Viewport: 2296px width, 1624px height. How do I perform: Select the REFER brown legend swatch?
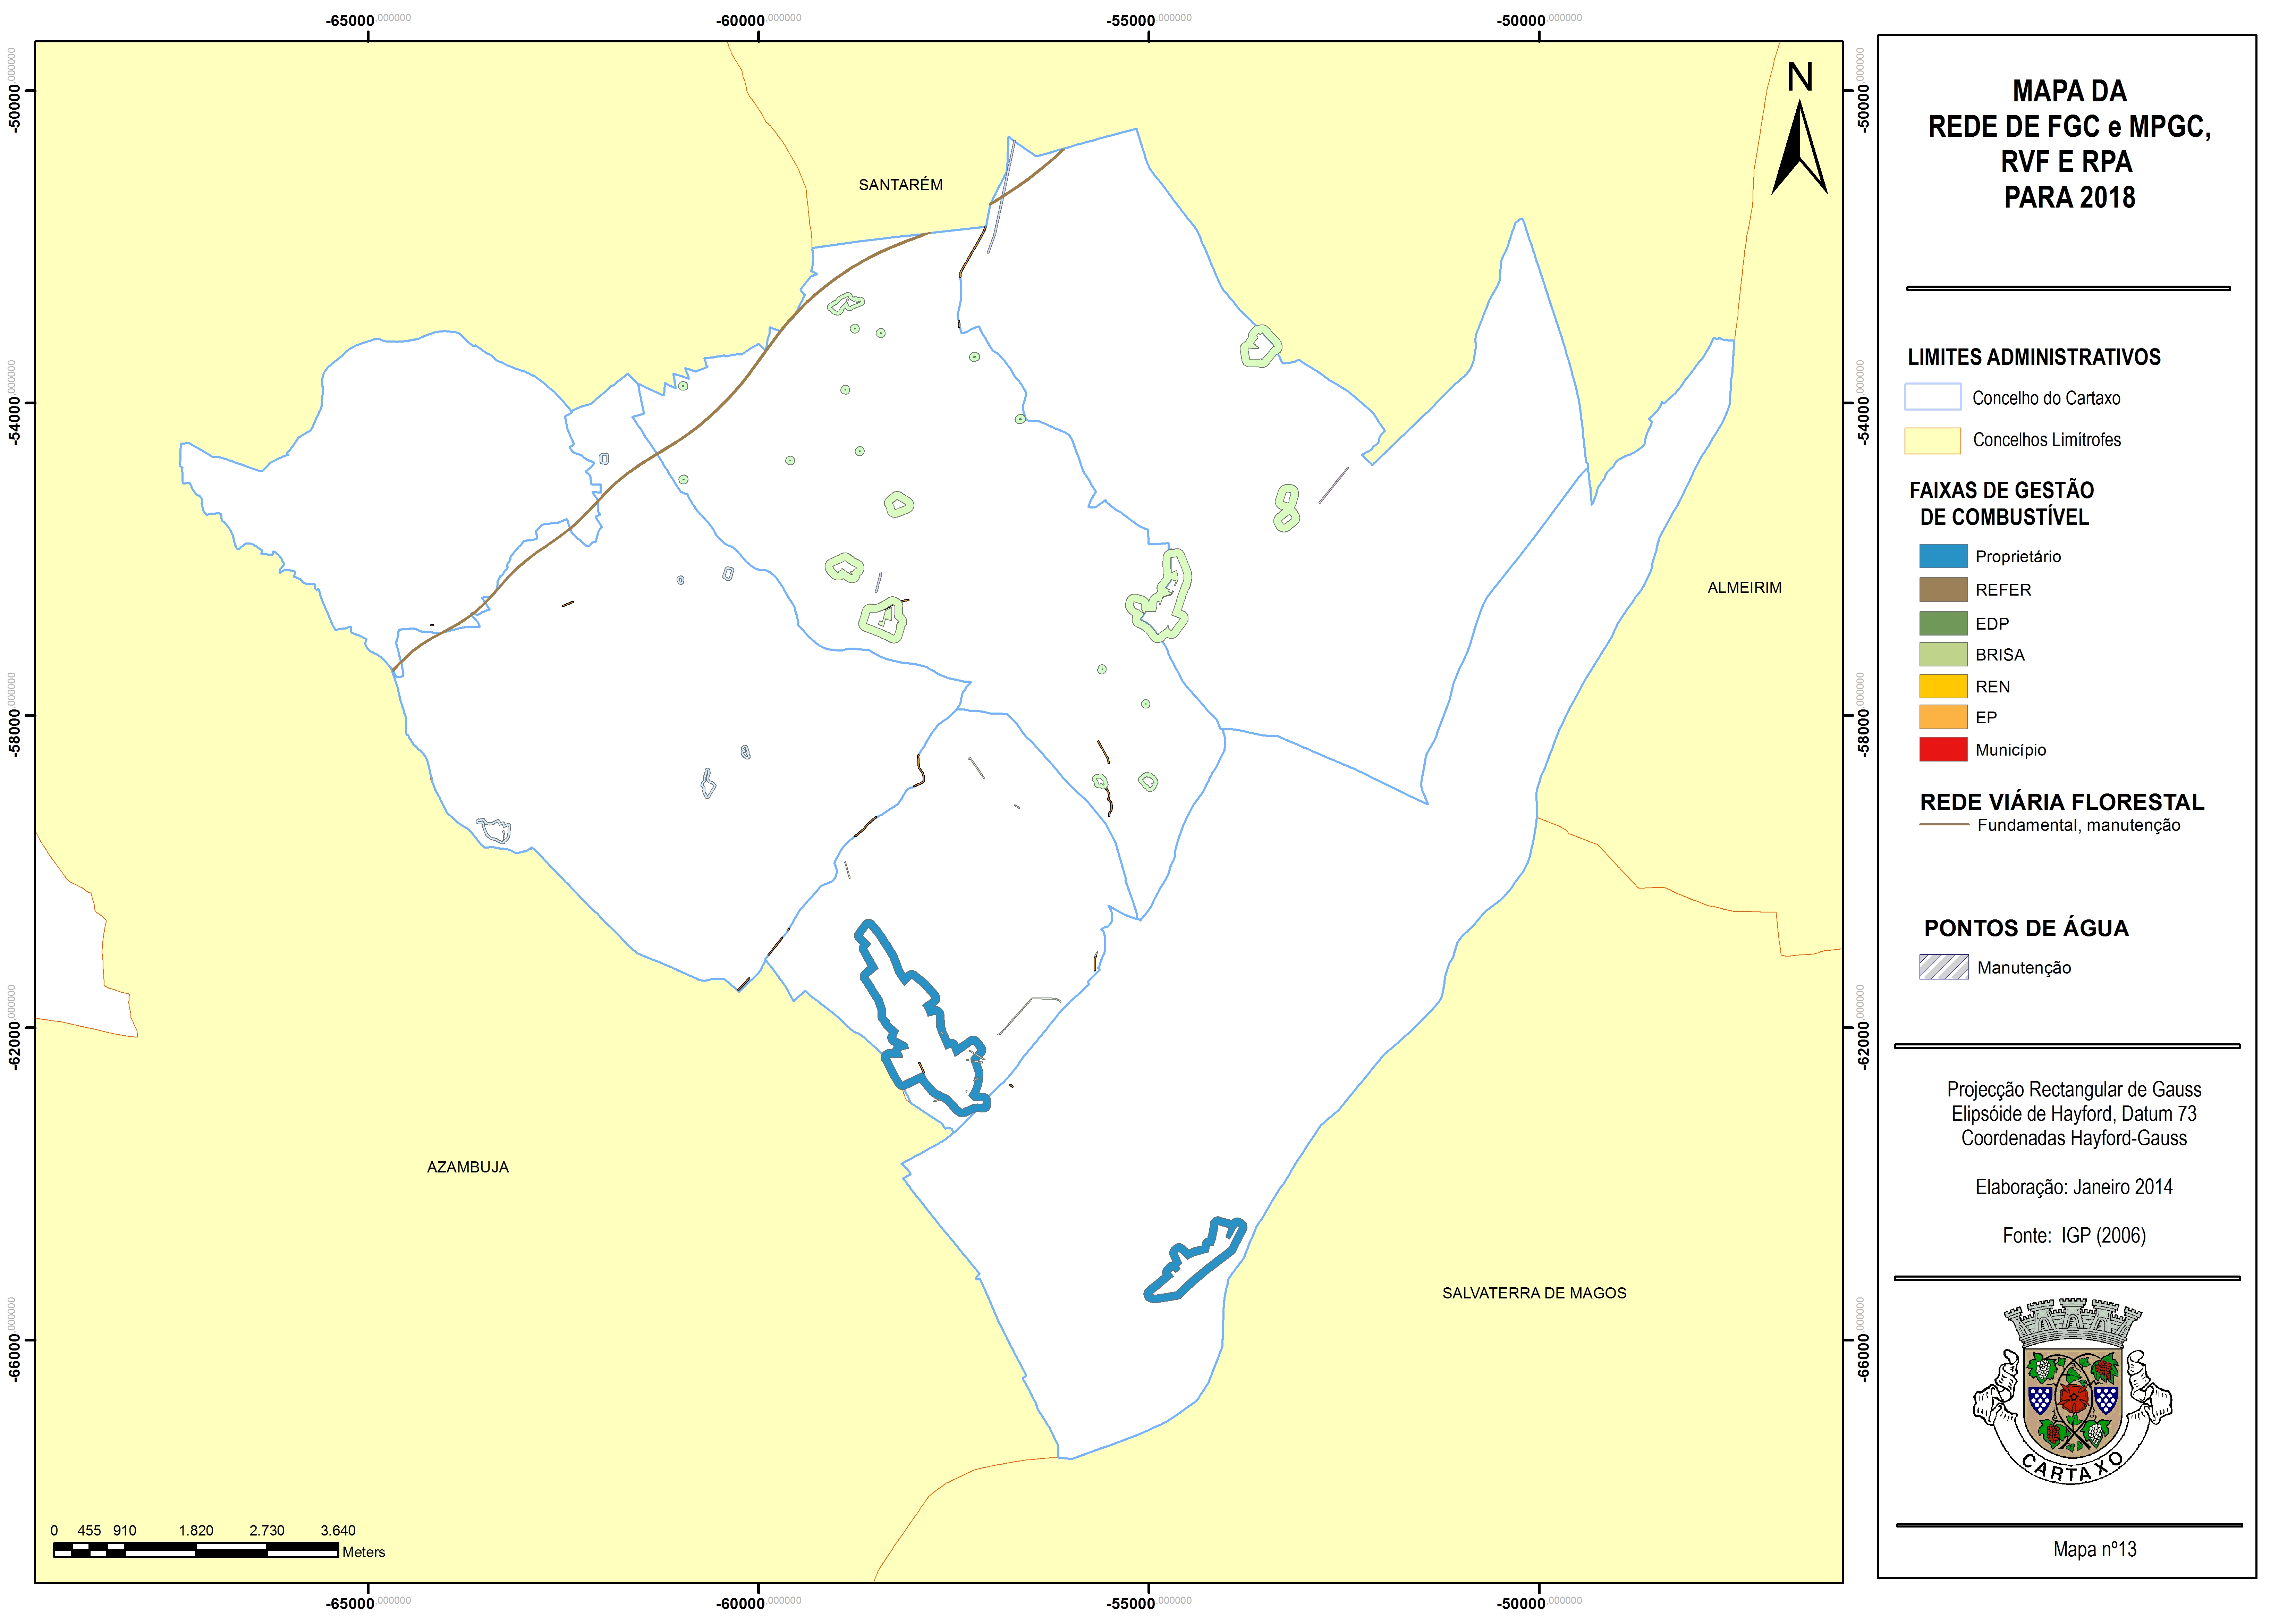[x=1943, y=590]
